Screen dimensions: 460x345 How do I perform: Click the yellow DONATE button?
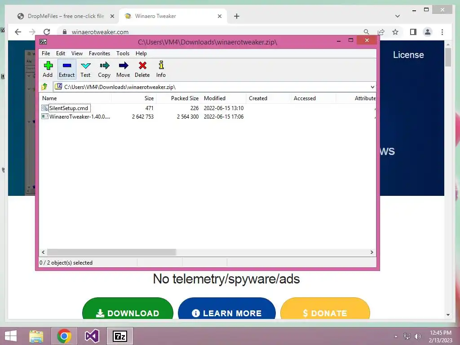pos(325,309)
